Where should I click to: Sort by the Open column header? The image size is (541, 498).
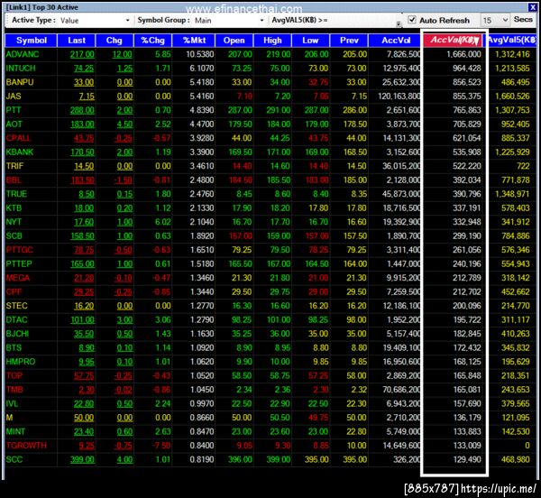[234, 41]
